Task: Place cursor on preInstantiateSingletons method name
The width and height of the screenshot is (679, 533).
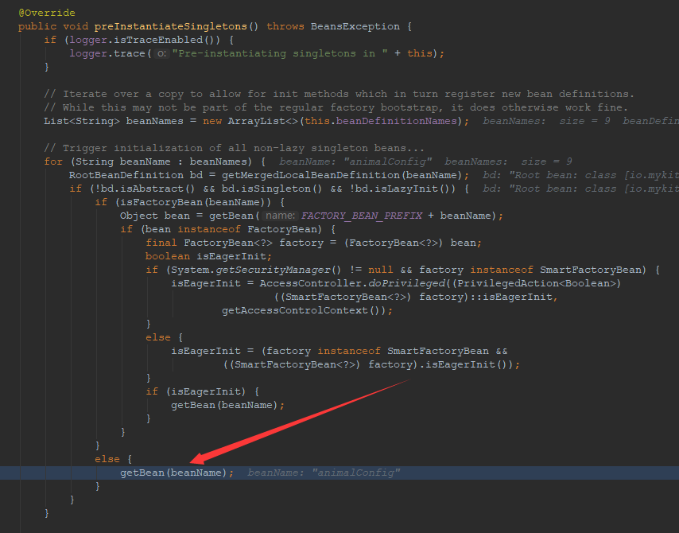Action: tap(170, 26)
